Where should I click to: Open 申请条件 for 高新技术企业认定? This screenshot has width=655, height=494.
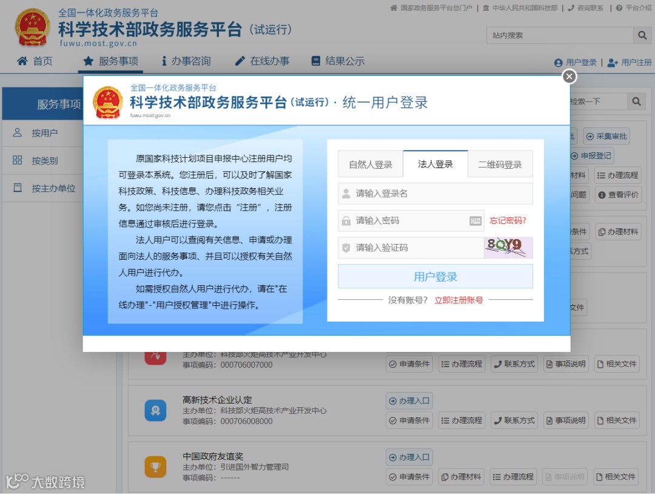tap(409, 421)
